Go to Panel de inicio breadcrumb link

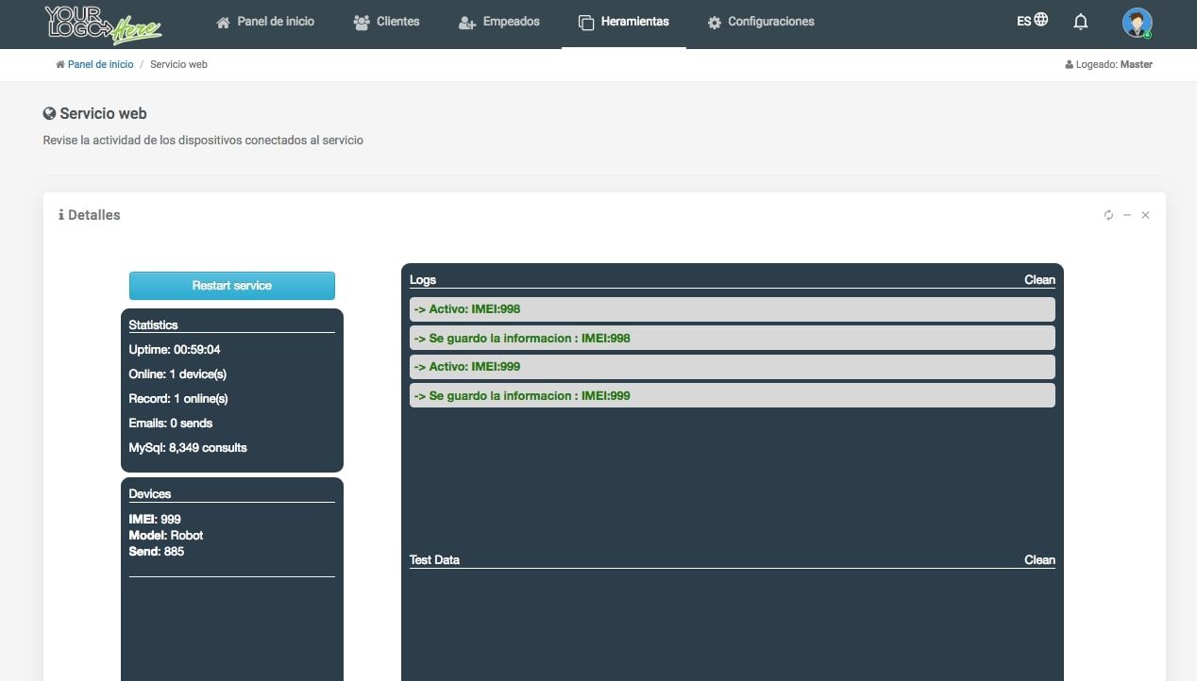100,65
